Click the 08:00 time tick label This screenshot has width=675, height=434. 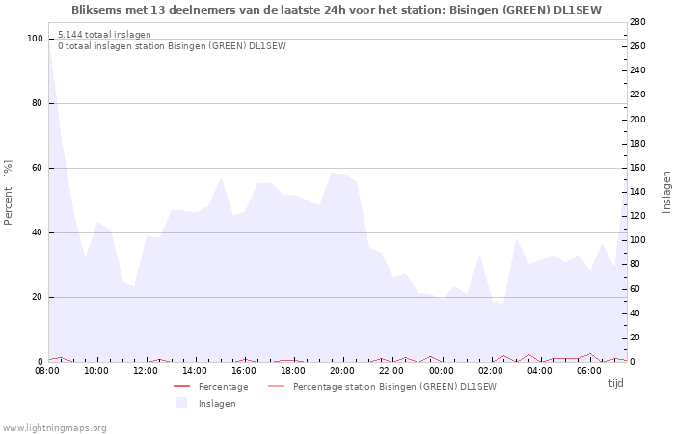pos(47,370)
